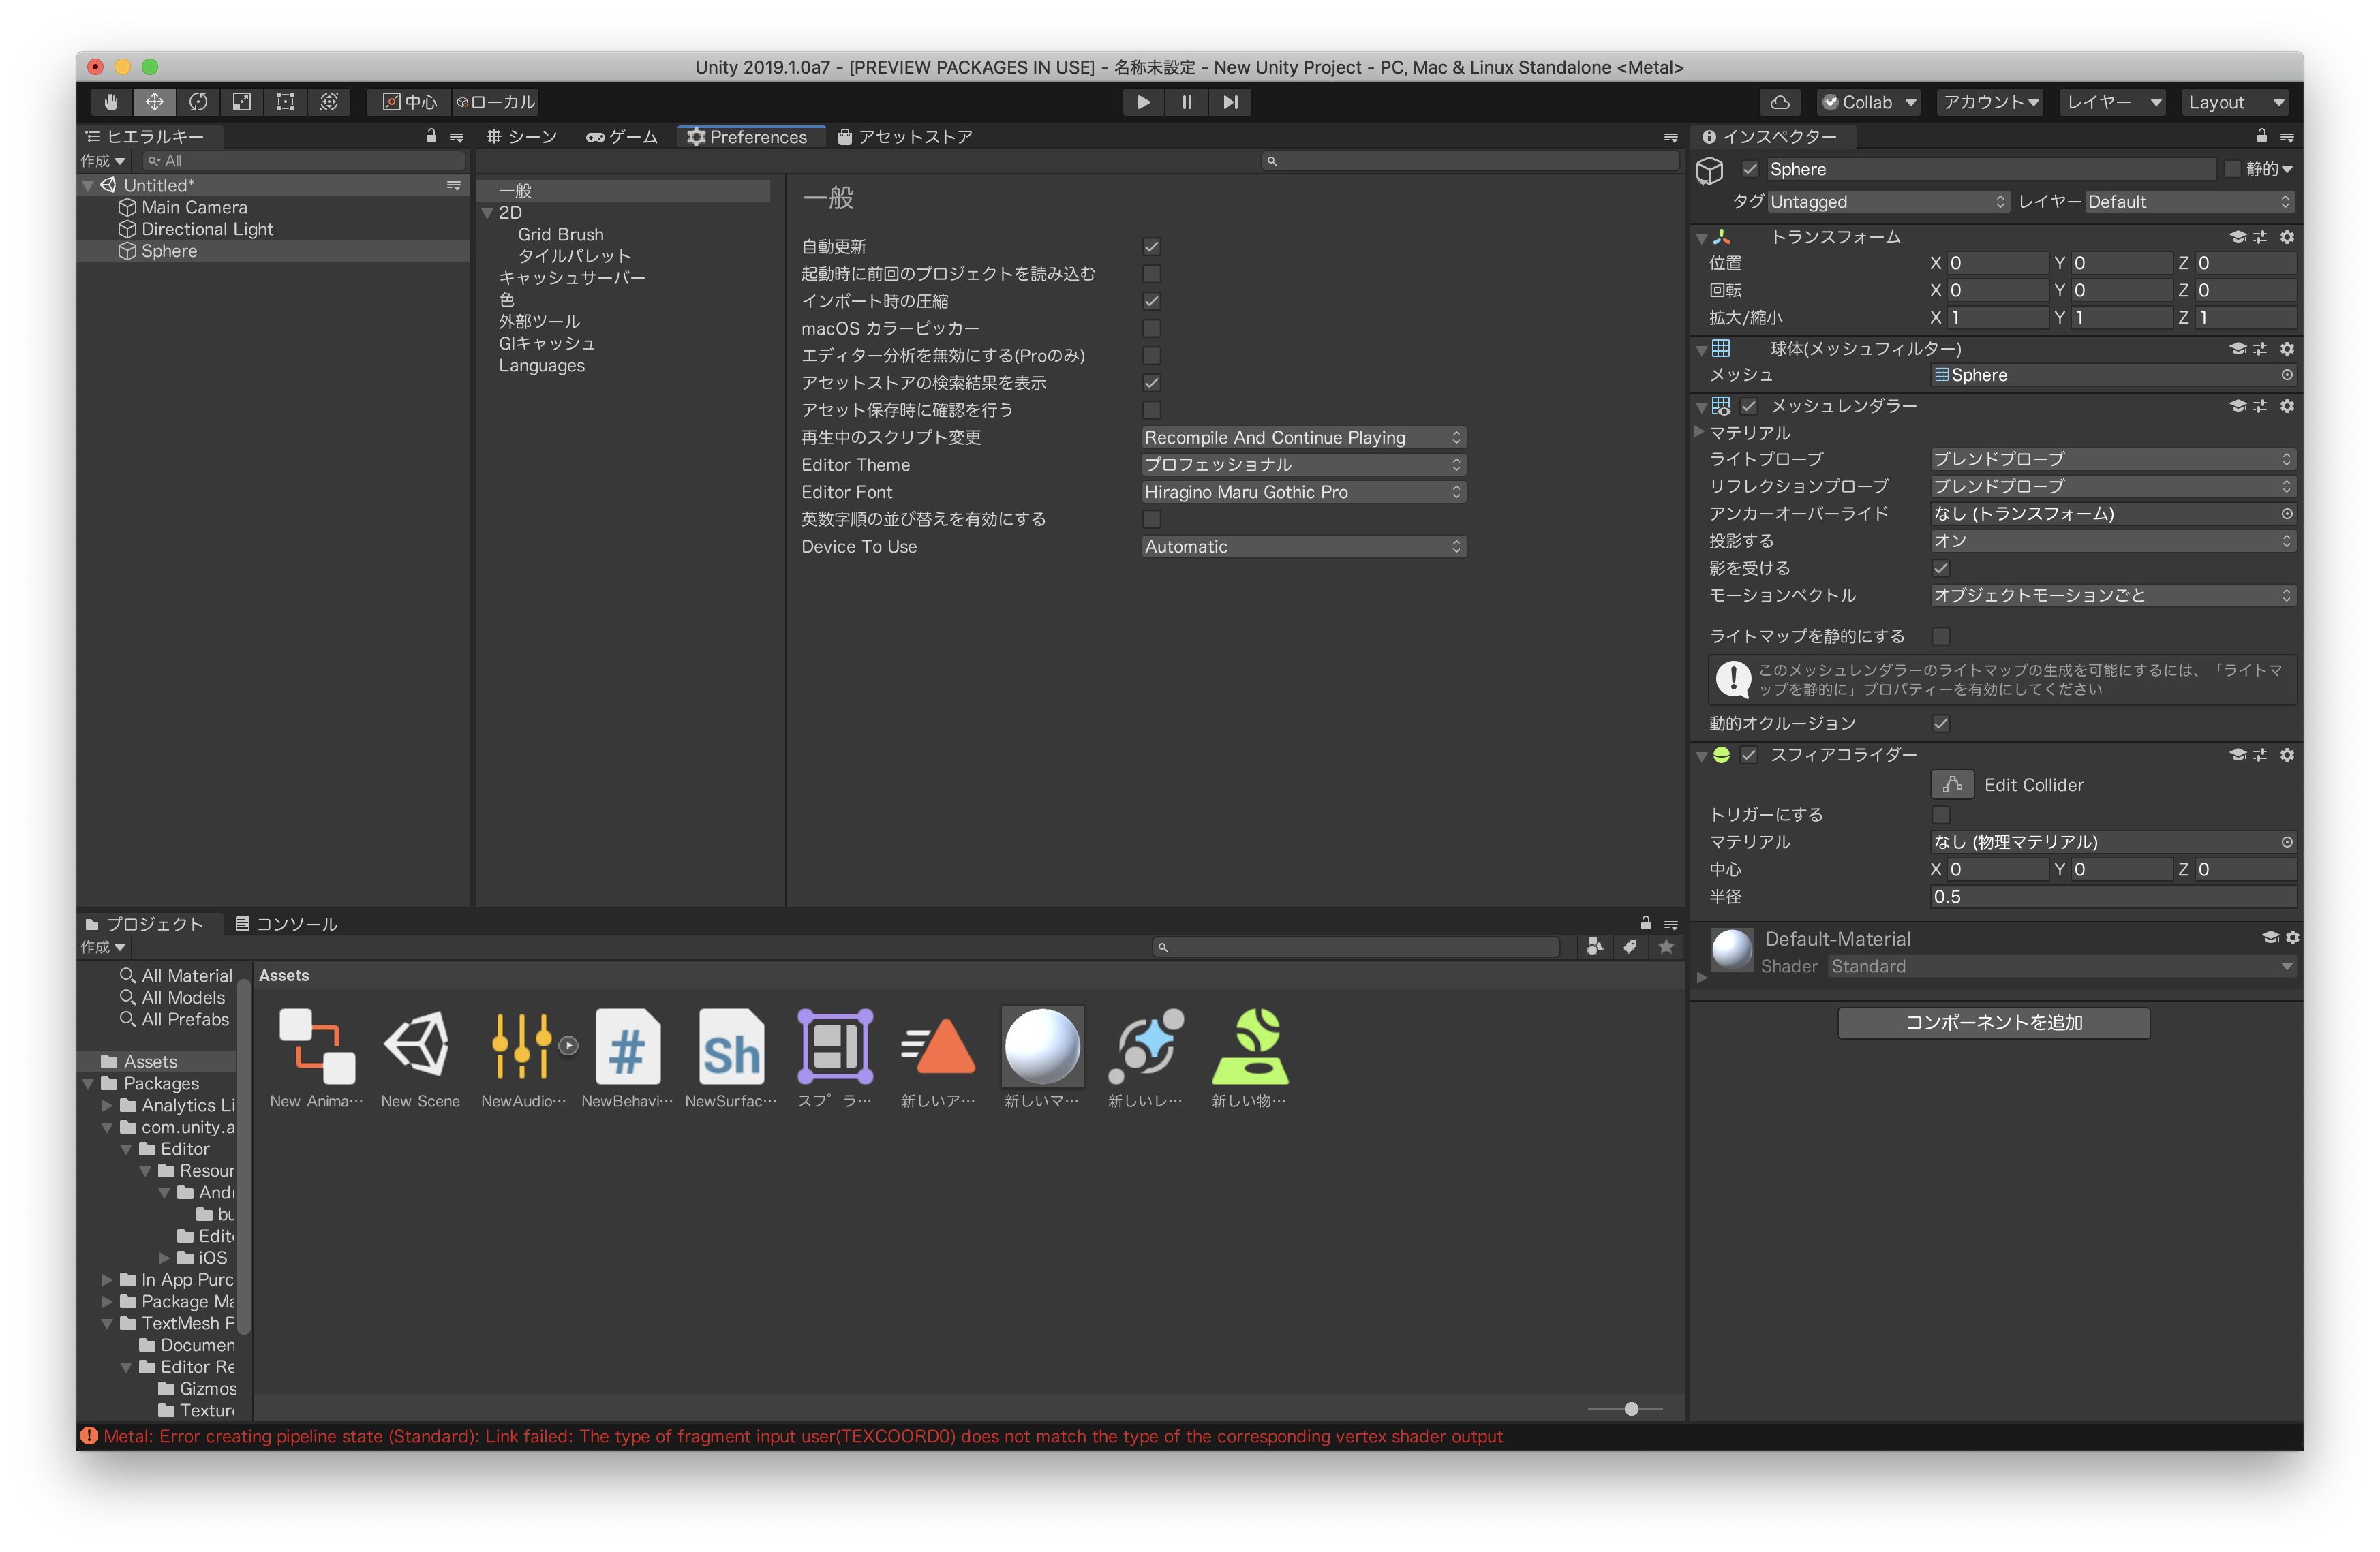Viewport: 2380px width, 1552px height.
Task: Click コンポーネントを追加 button
Action: (x=1993, y=1023)
